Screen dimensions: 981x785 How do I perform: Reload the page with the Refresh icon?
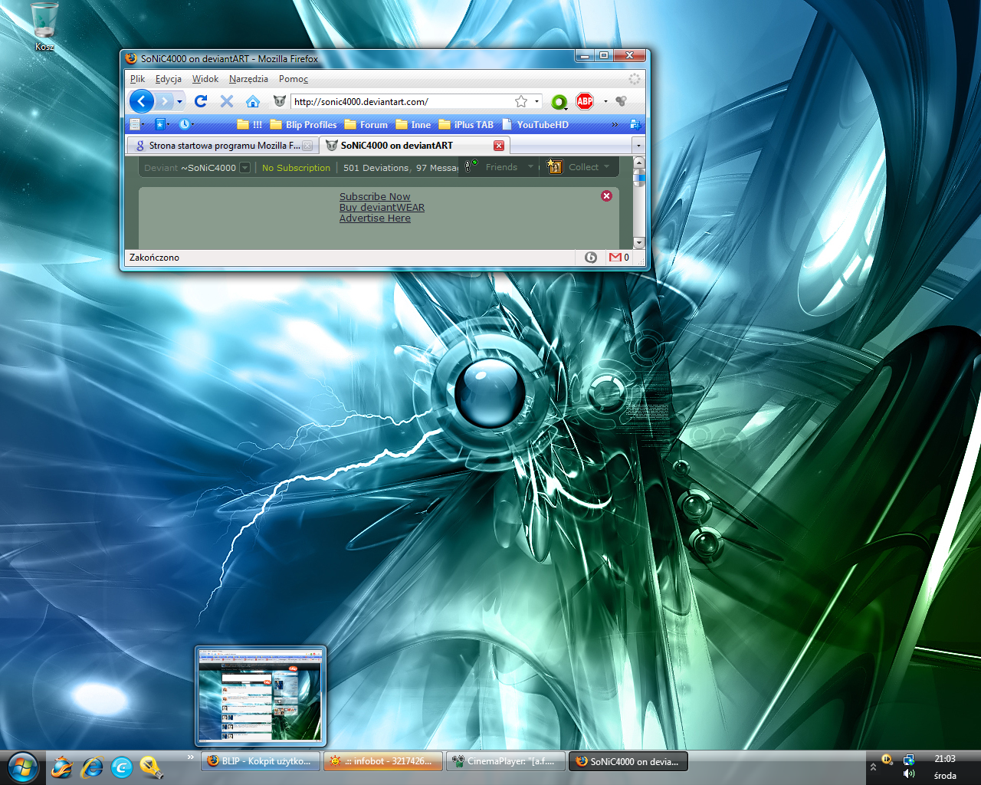(201, 101)
